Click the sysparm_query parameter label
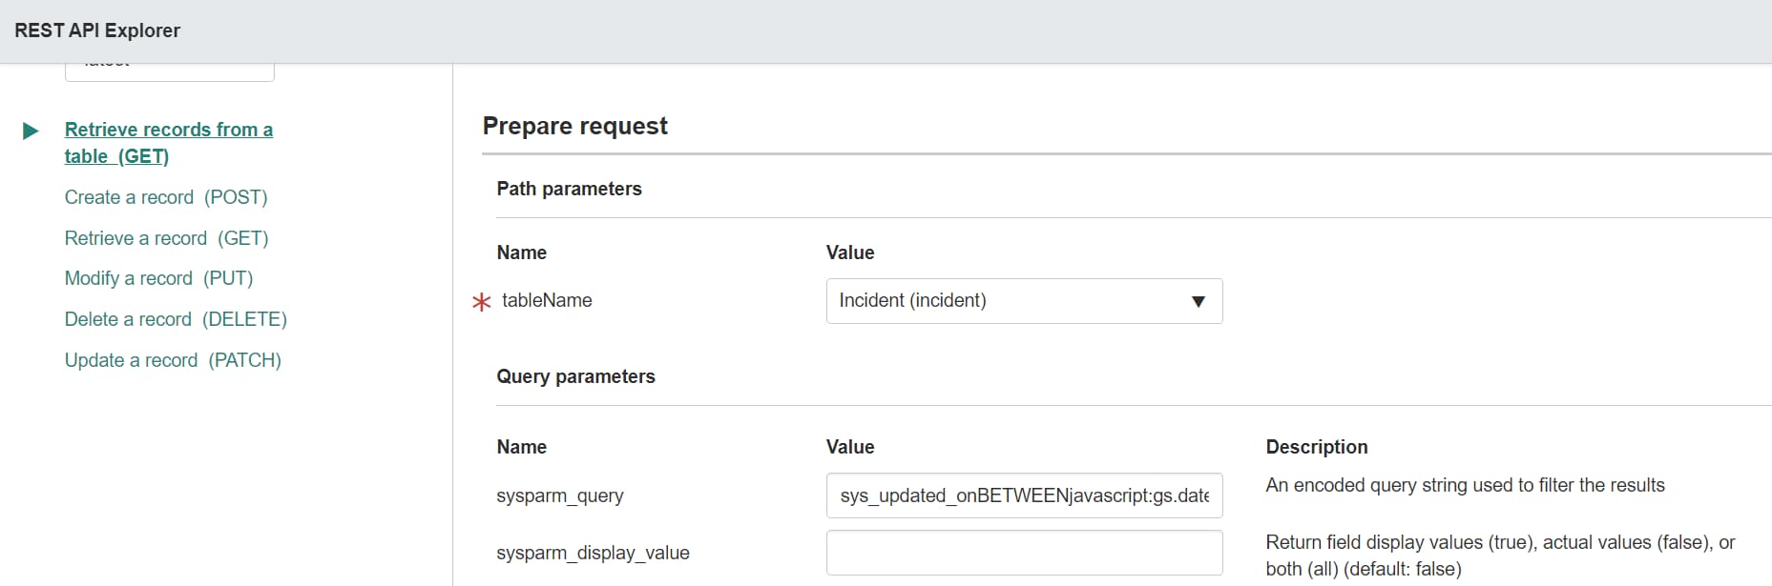1772x586 pixels. pos(559,495)
